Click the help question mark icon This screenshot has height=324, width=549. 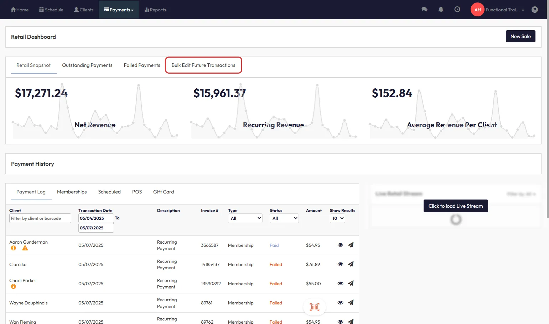534,10
